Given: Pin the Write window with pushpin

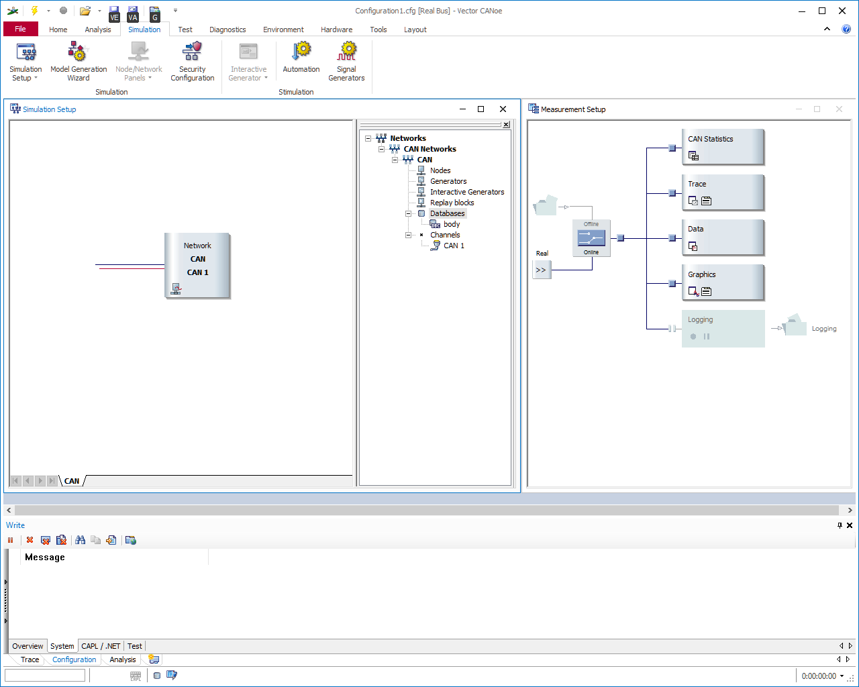Looking at the screenshot, I should tap(840, 525).
